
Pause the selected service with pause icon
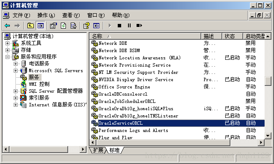pos(129,26)
